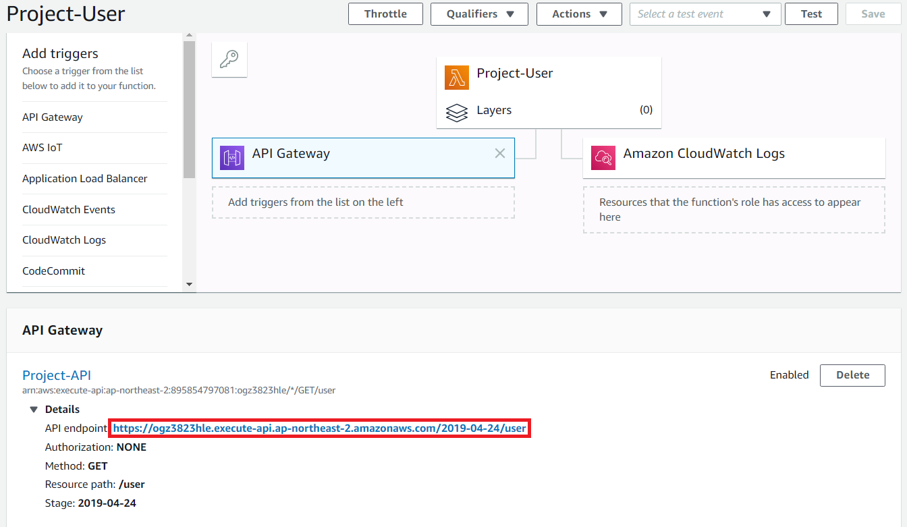Viewport: 907px width, 527px height.
Task: Open the API endpoint URL link
Action: tap(319, 428)
